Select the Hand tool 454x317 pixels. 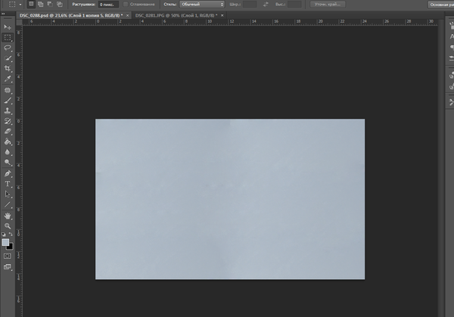[x=8, y=216]
